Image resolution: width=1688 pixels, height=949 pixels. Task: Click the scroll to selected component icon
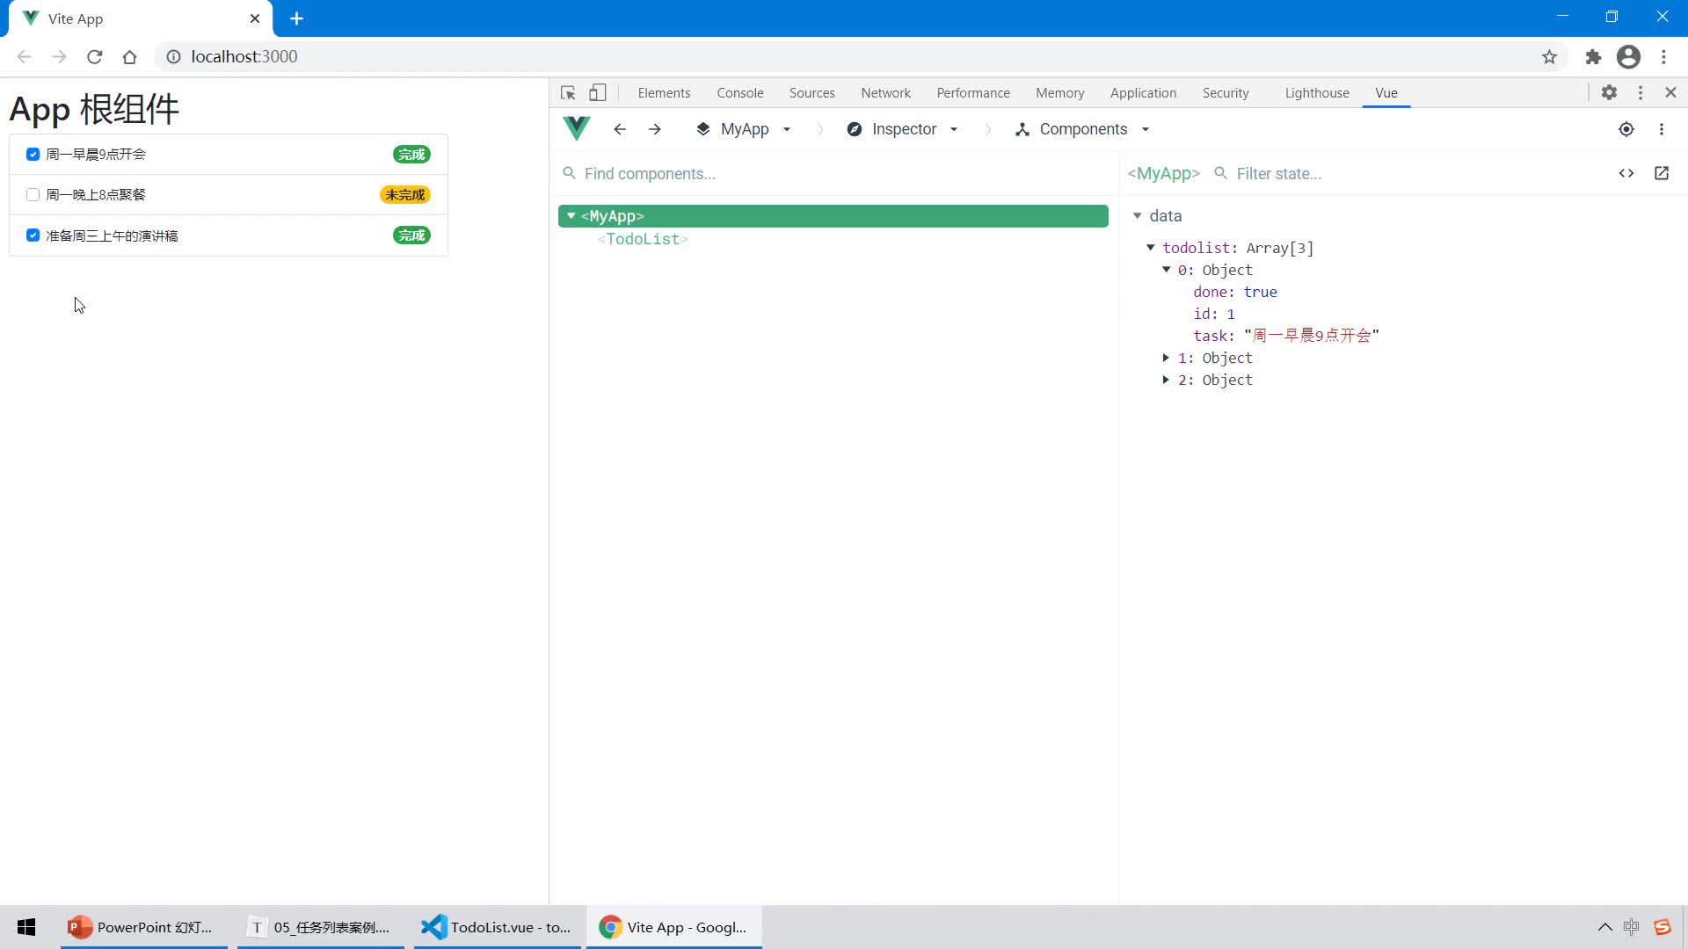1626,128
